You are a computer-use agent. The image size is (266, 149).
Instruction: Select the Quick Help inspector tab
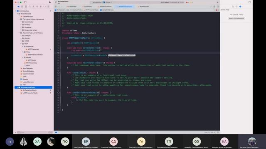(x=240, y=7)
